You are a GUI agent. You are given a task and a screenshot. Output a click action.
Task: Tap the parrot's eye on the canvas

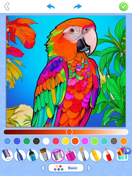point(72,30)
